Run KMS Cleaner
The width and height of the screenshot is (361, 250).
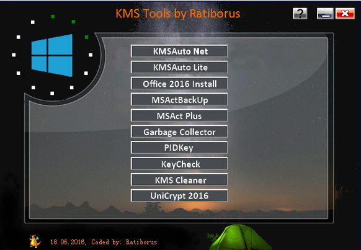(x=179, y=179)
